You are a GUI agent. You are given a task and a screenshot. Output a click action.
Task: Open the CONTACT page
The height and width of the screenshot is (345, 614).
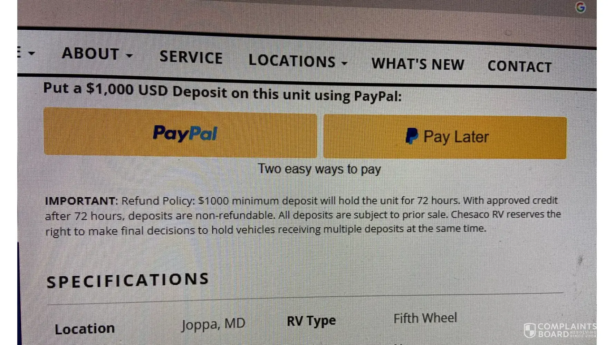tap(519, 66)
